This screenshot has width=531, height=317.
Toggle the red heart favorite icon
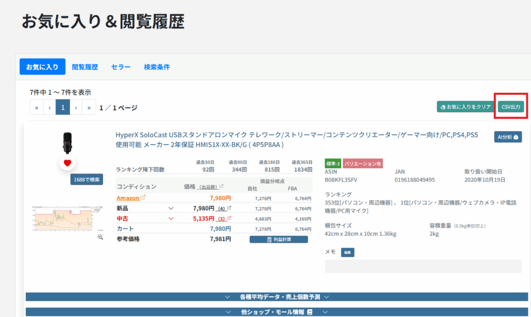tap(67, 163)
